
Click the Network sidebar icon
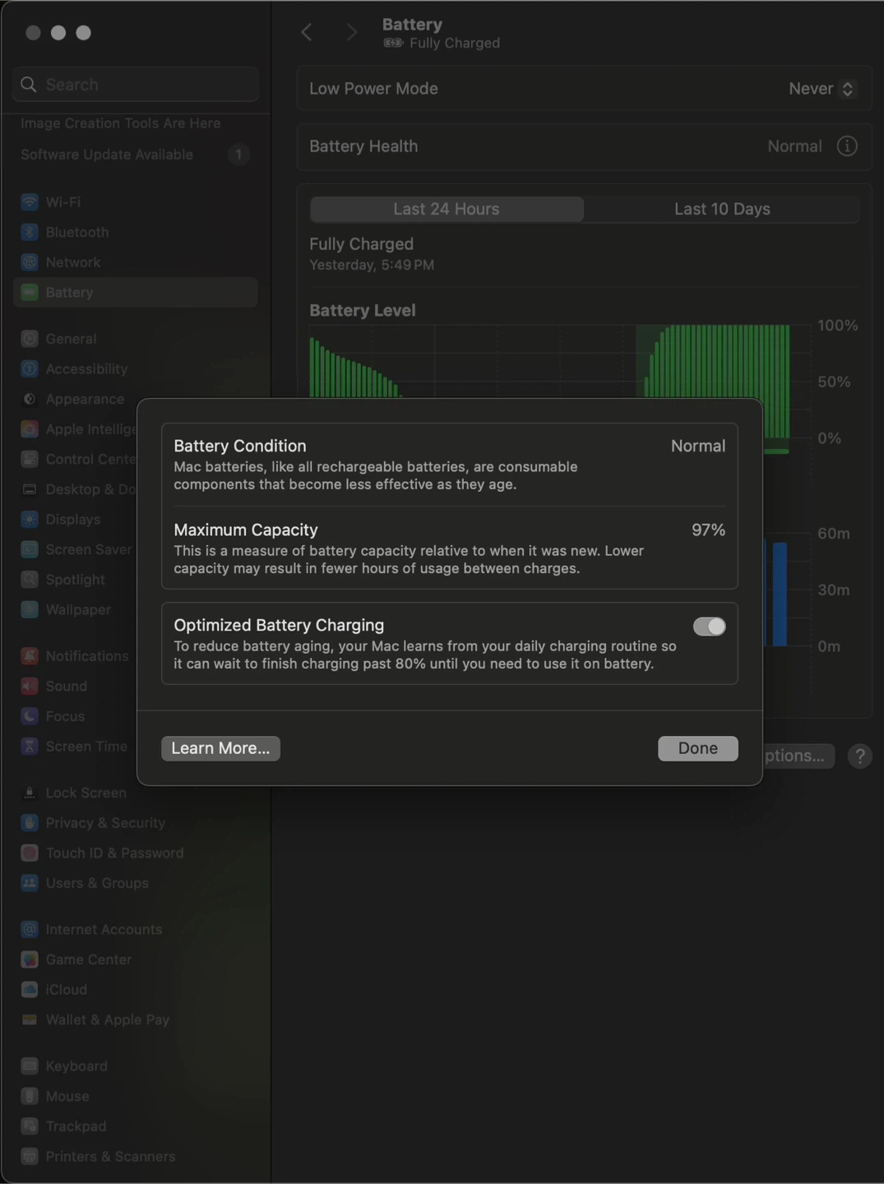[30, 262]
